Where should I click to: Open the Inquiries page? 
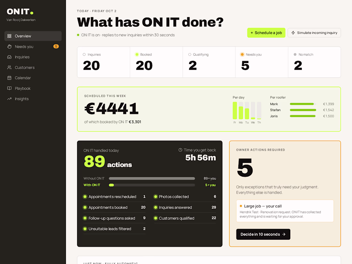(x=33, y=57)
